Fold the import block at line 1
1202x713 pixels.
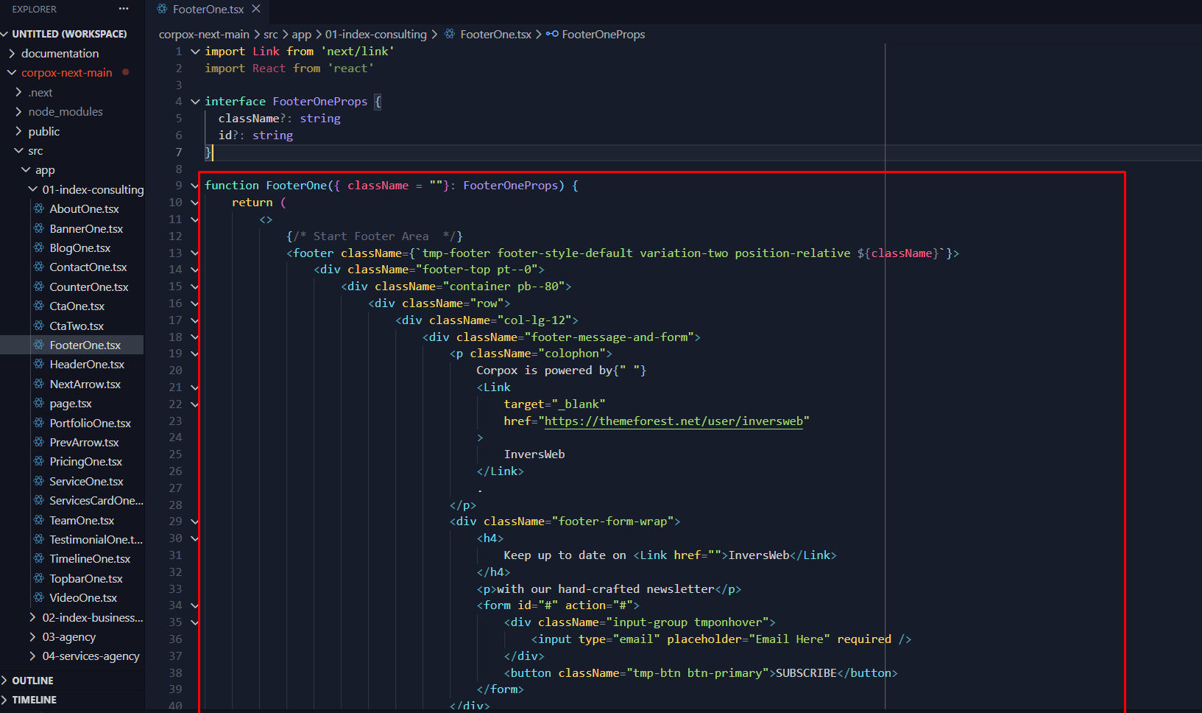[195, 52]
